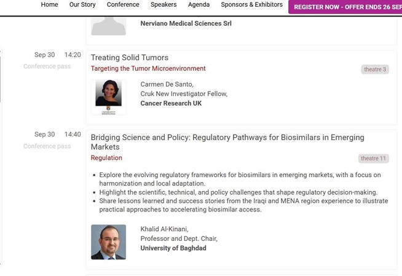Open Sponsors & Exhibitors menu
402x276 pixels.
251,5
